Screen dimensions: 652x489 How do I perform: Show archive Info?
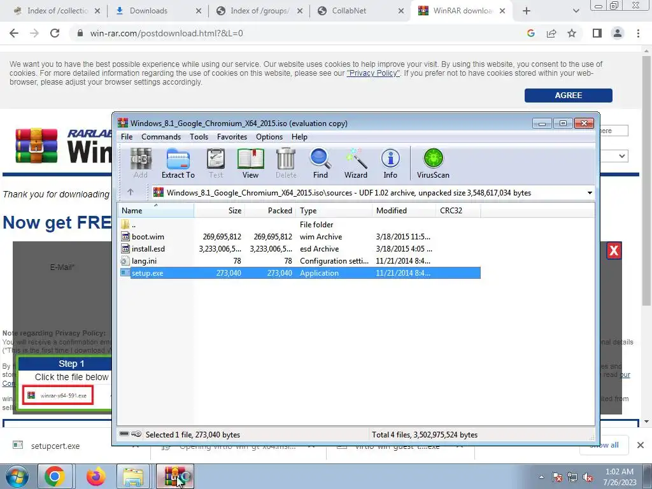click(x=390, y=164)
